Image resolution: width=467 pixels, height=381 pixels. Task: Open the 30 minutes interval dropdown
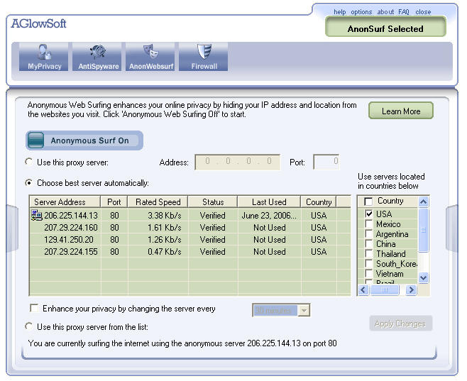[304, 311]
